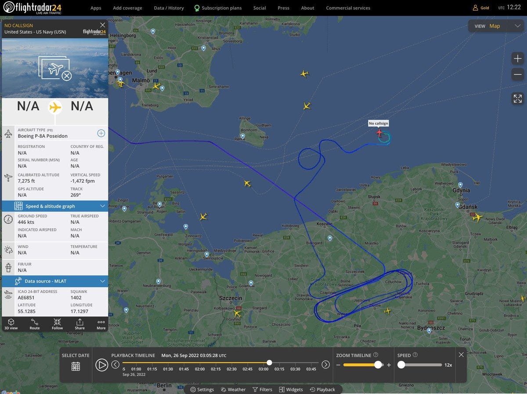Viewport: 527px width, 394px height.
Task: Open Settings in the bottom toolbar
Action: click(x=202, y=390)
